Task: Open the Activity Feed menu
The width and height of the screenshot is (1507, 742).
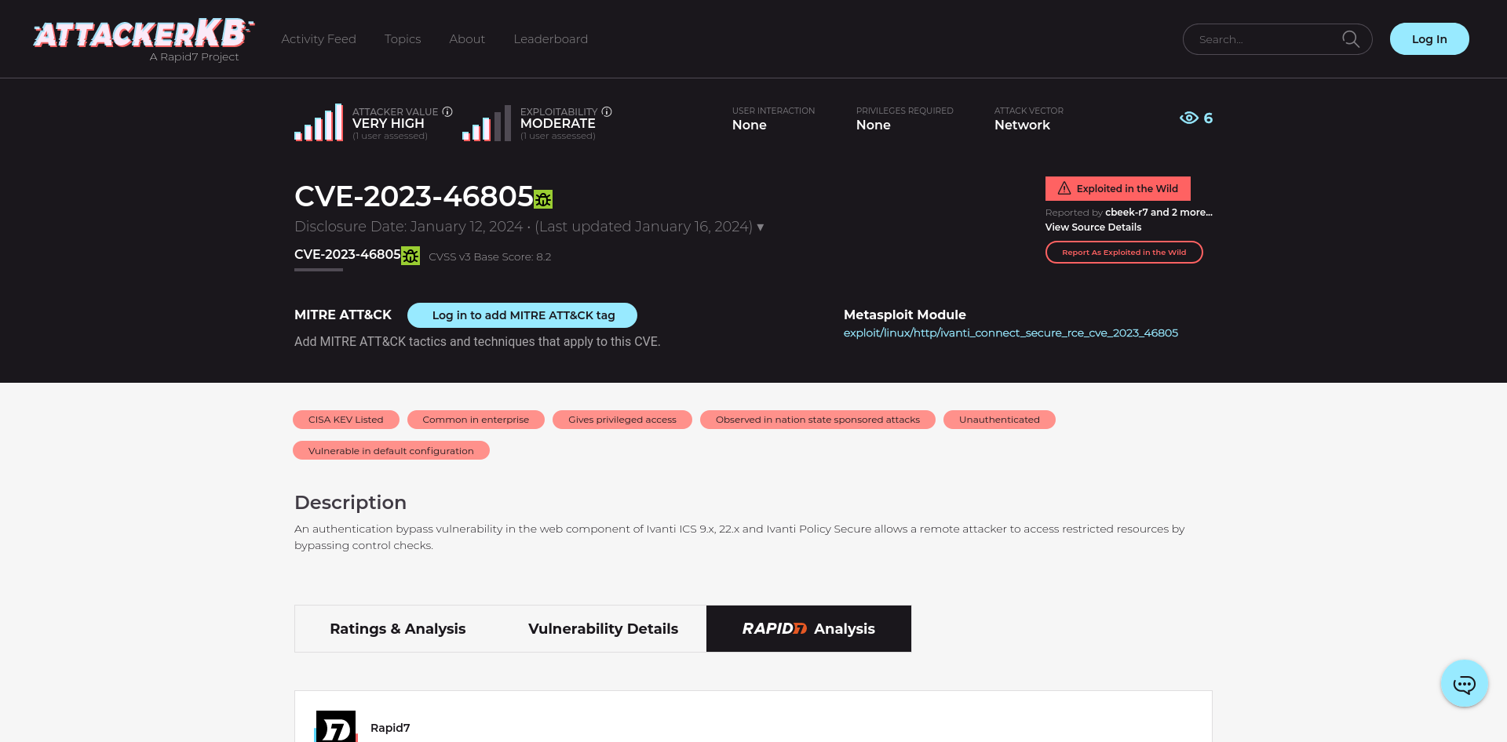Action: pos(319,38)
